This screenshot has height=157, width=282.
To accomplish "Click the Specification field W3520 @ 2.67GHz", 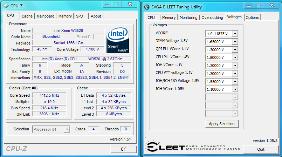I will pos(82,59).
